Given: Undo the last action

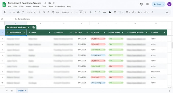Looking at the screenshot, I should coord(9,12).
